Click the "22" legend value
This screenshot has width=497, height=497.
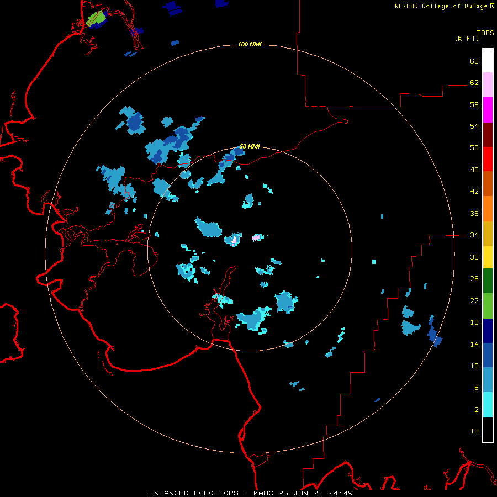tap(474, 300)
